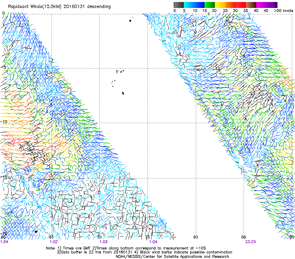This screenshot has height=259, width=295.
Task: Click the orange 25-30 knots legend swatch
Action: click(x=230, y=5)
